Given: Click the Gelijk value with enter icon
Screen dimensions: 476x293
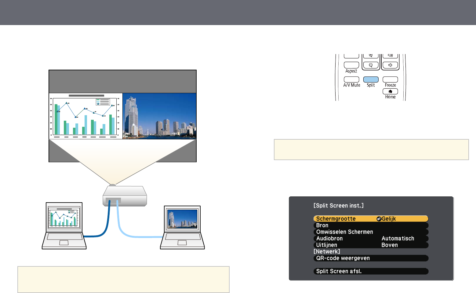Looking at the screenshot, I should [x=387, y=219].
